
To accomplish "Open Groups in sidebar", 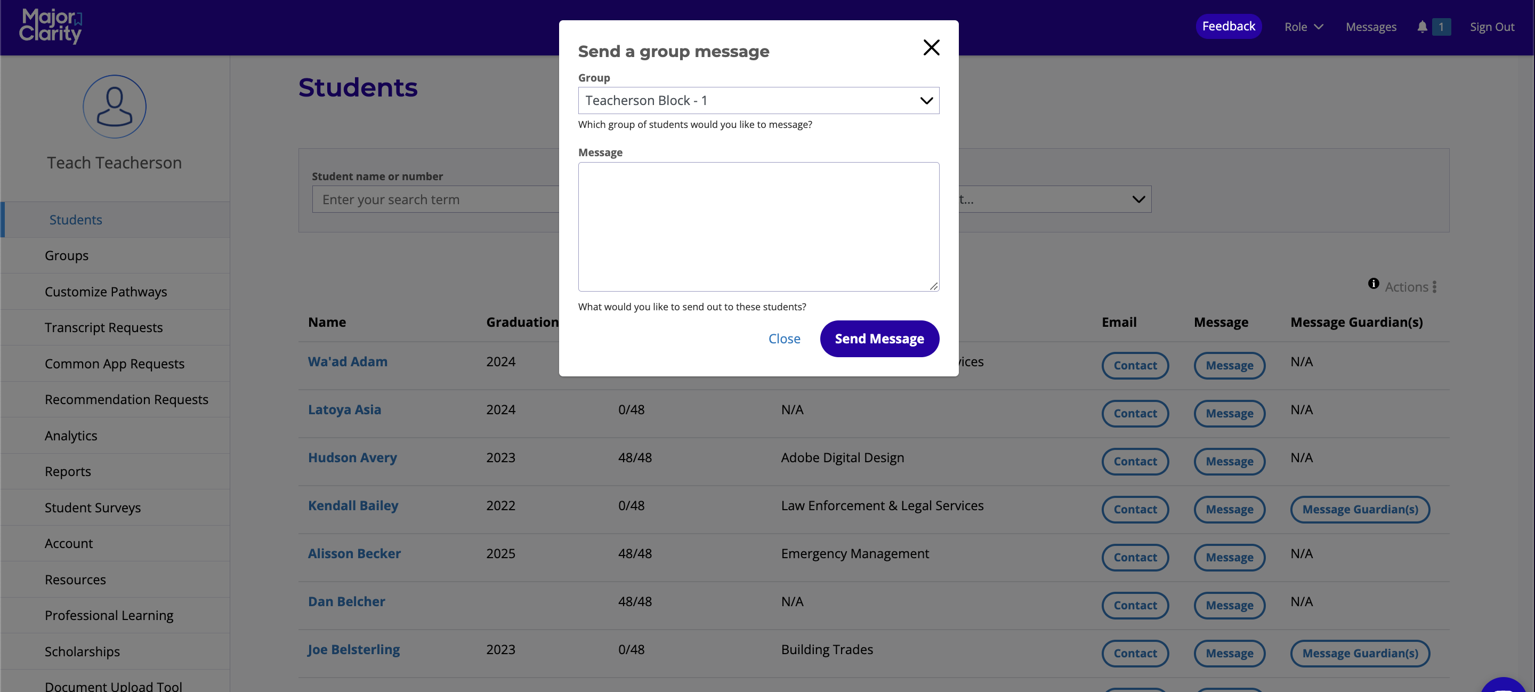I will tap(66, 256).
